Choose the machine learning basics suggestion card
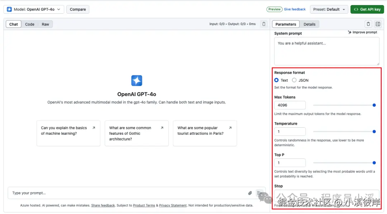387x214 pixels. pyautogui.click(x=68, y=133)
